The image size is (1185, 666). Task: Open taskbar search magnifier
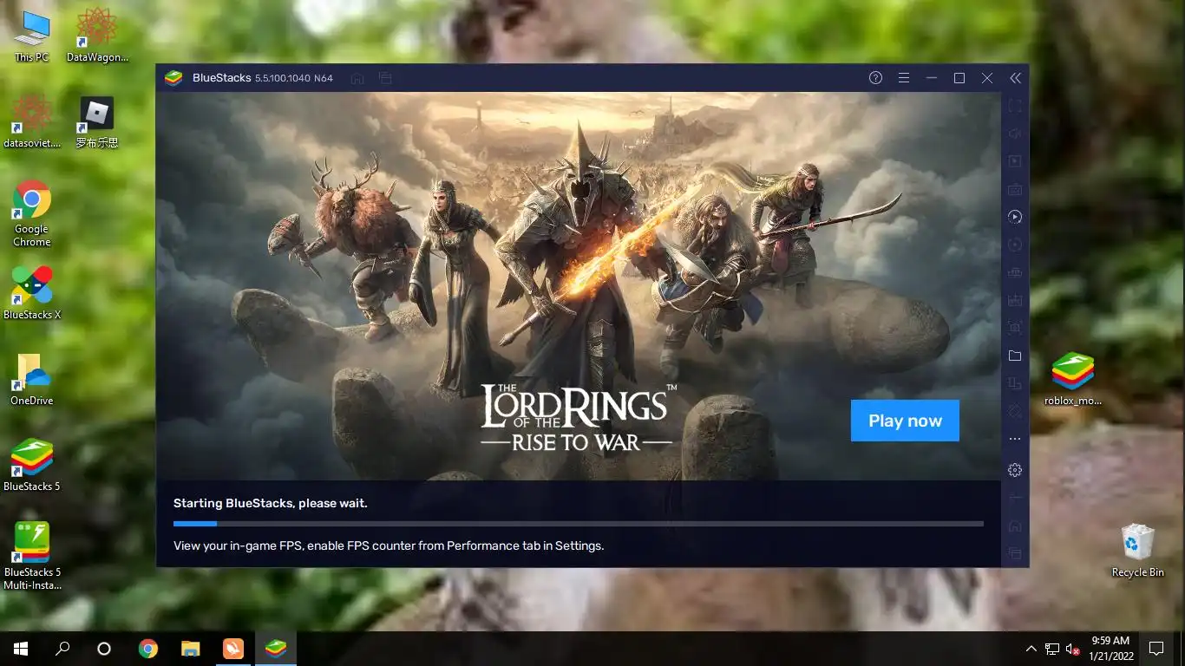[62, 648]
